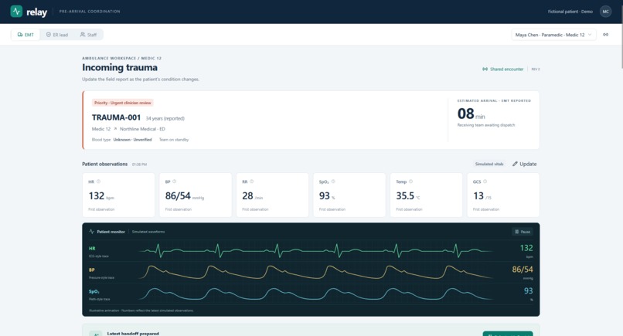Click the AMBULANCE WORKSPACE / MEDIC 12 breadcrumb
Screen dimensions: 623x336
pyautogui.click(x=121, y=59)
